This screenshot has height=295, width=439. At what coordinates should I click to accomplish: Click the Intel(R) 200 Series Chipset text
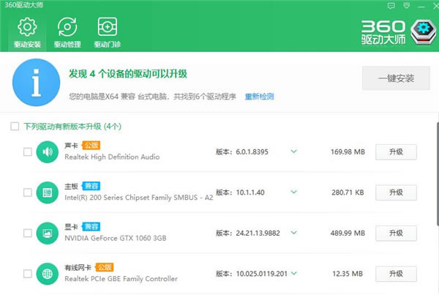tap(139, 198)
